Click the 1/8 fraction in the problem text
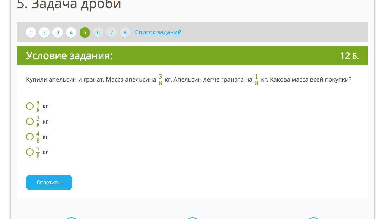376x219 pixels. click(x=256, y=80)
